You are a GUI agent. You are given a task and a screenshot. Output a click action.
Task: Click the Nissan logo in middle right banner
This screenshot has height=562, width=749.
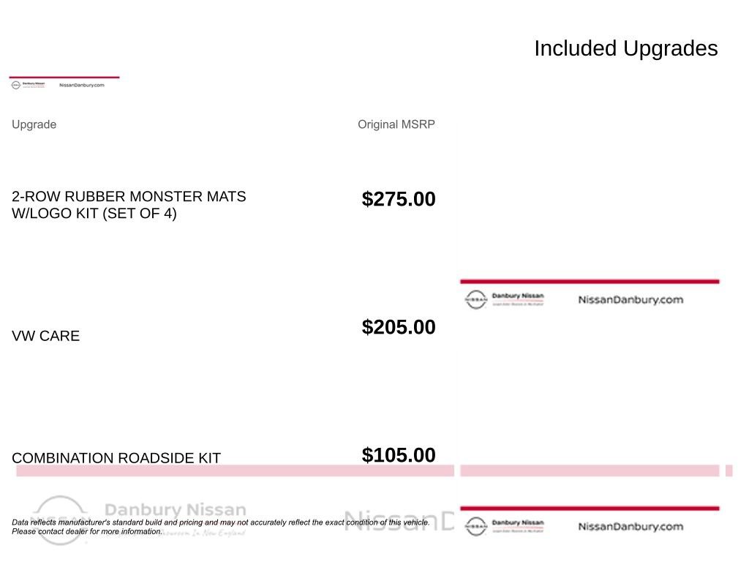click(475, 299)
